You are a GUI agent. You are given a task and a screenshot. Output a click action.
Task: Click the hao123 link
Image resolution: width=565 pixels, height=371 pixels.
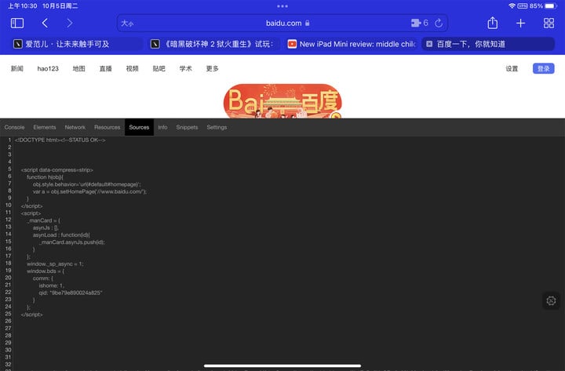pyautogui.click(x=48, y=69)
